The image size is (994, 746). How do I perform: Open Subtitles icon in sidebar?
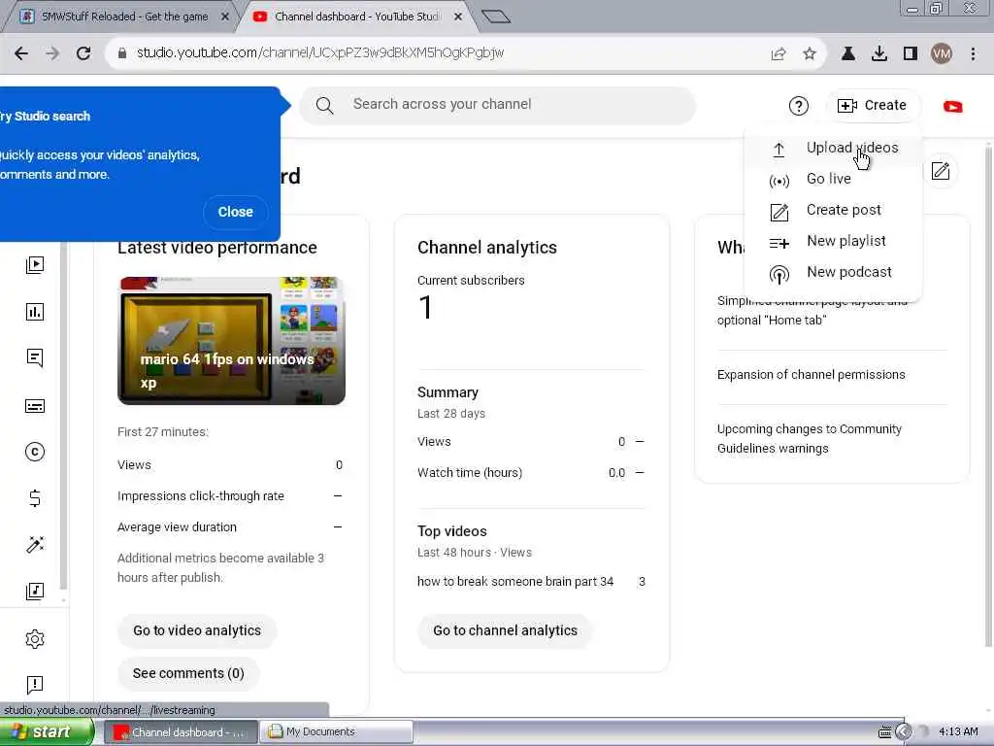[x=35, y=405]
